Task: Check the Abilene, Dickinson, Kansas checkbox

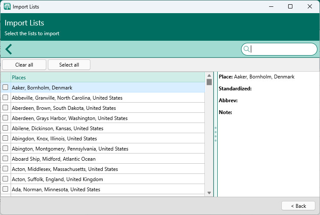Action: coord(6,128)
